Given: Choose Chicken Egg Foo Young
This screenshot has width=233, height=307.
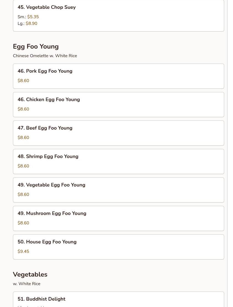Looking at the screenshot, I should coord(49,99).
